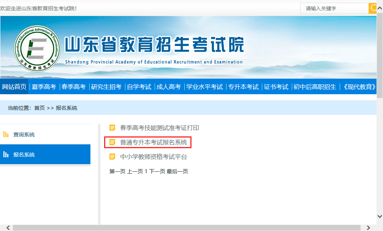Open the 中小学教师资格考试平台 link
This screenshot has height=231, width=383.
pos(154,157)
